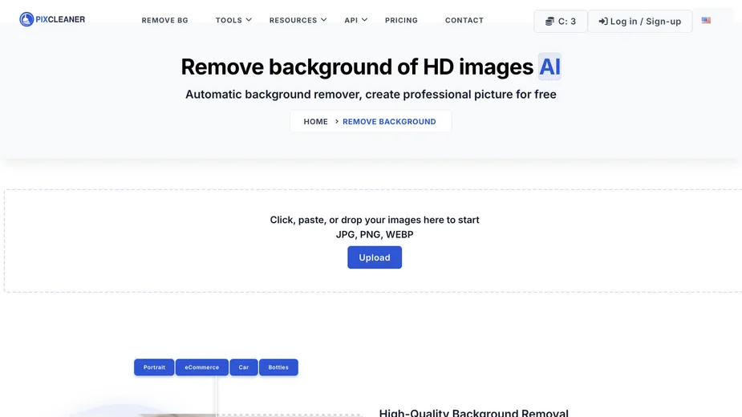Click "High-Quality Background Removal" heading
This screenshot has height=417, width=742.
click(474, 412)
